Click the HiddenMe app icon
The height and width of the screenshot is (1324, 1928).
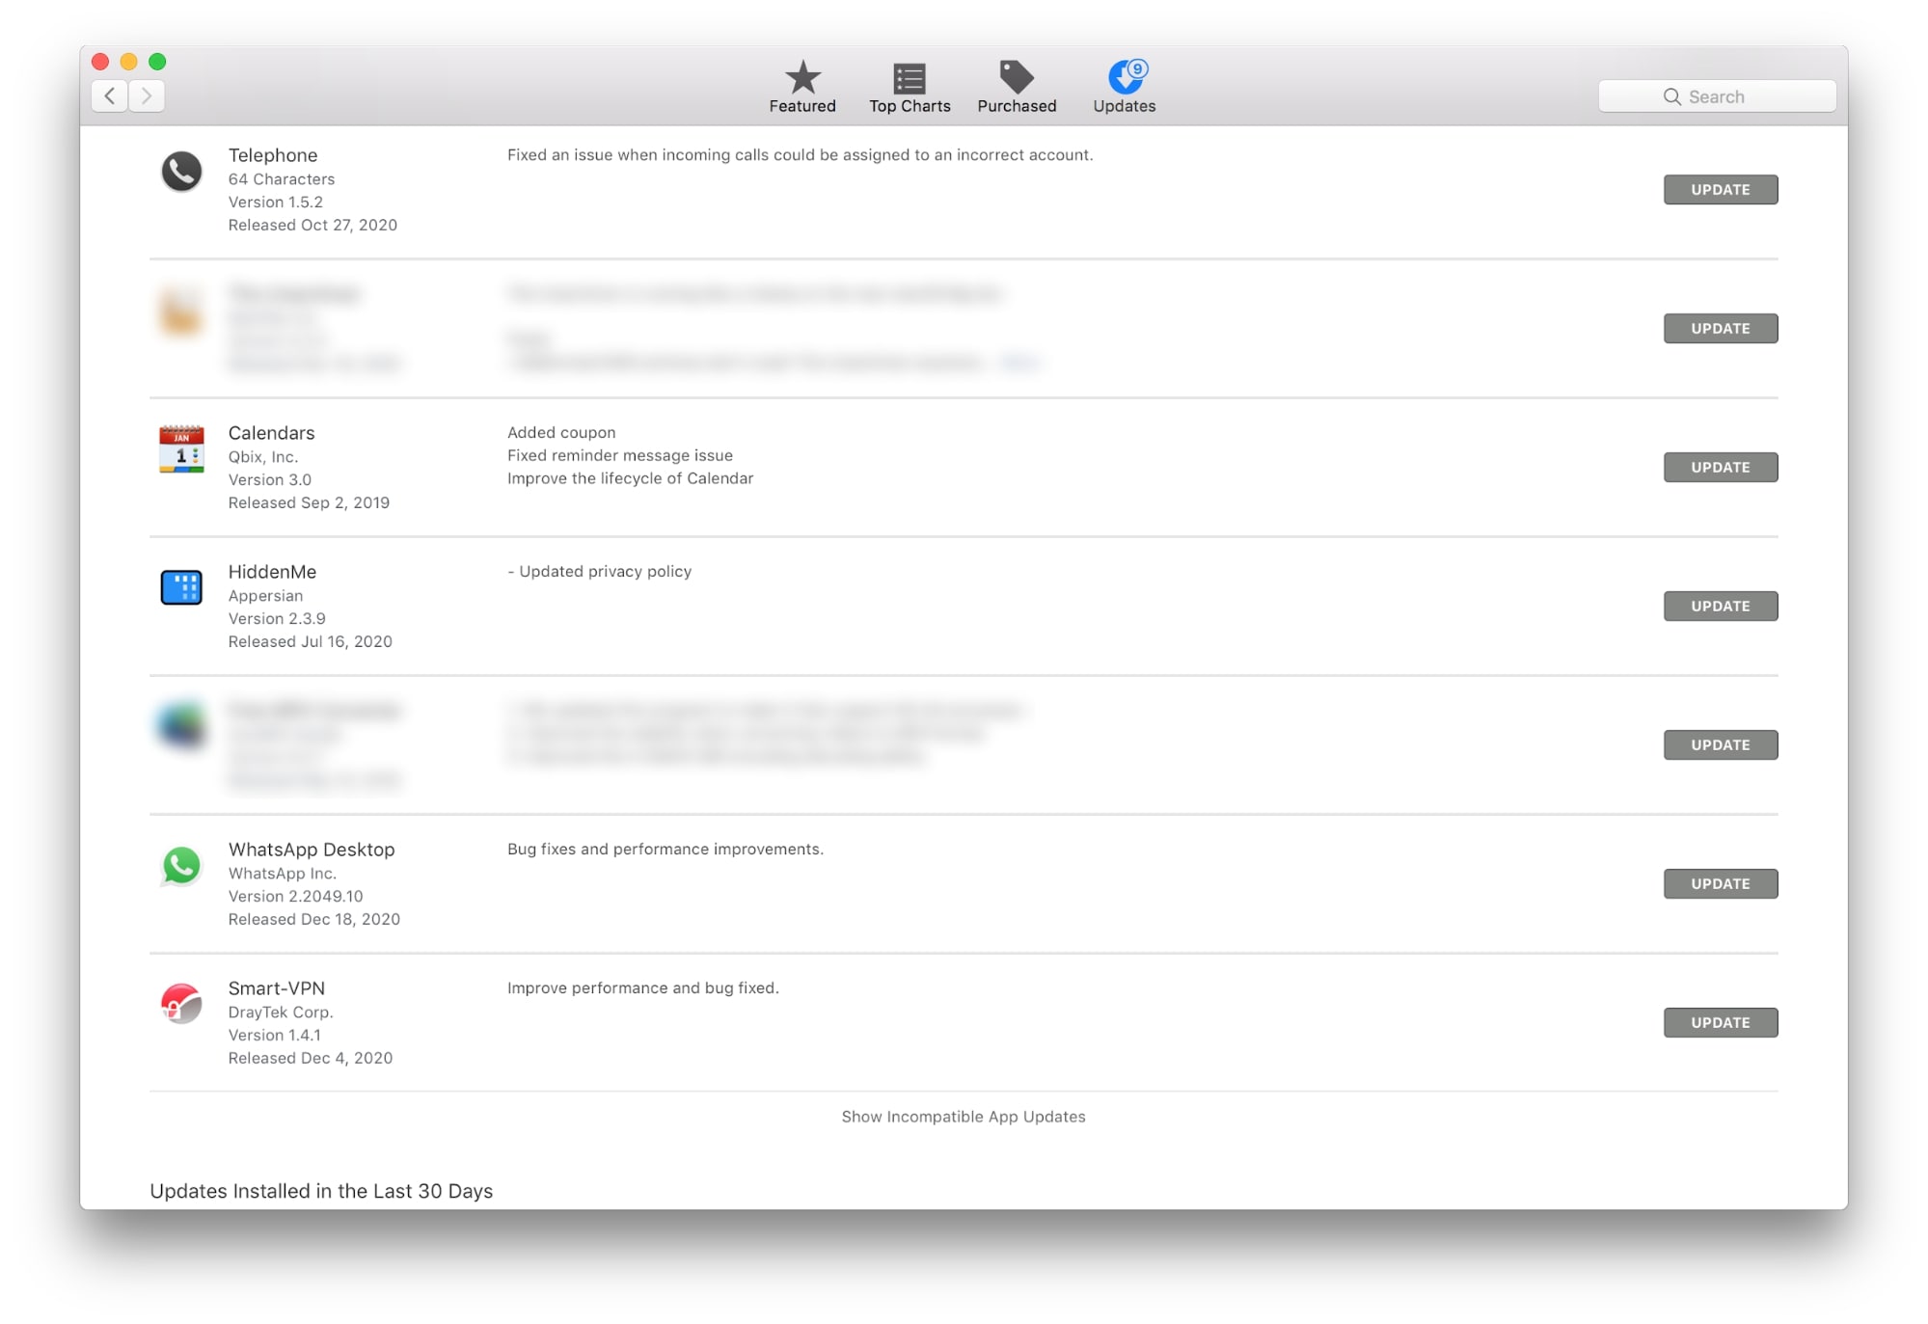click(x=181, y=587)
